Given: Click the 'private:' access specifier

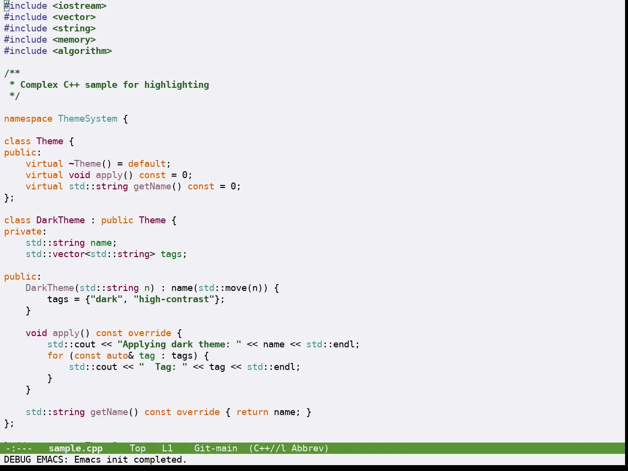Looking at the screenshot, I should pos(26,232).
